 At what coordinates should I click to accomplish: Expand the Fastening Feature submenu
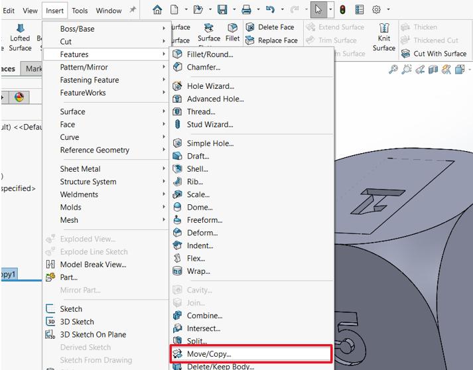[x=105, y=80]
